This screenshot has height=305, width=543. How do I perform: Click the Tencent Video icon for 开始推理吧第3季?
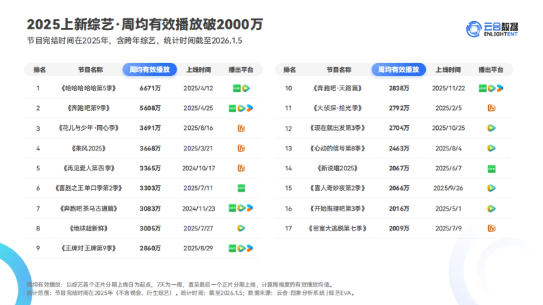491,209
